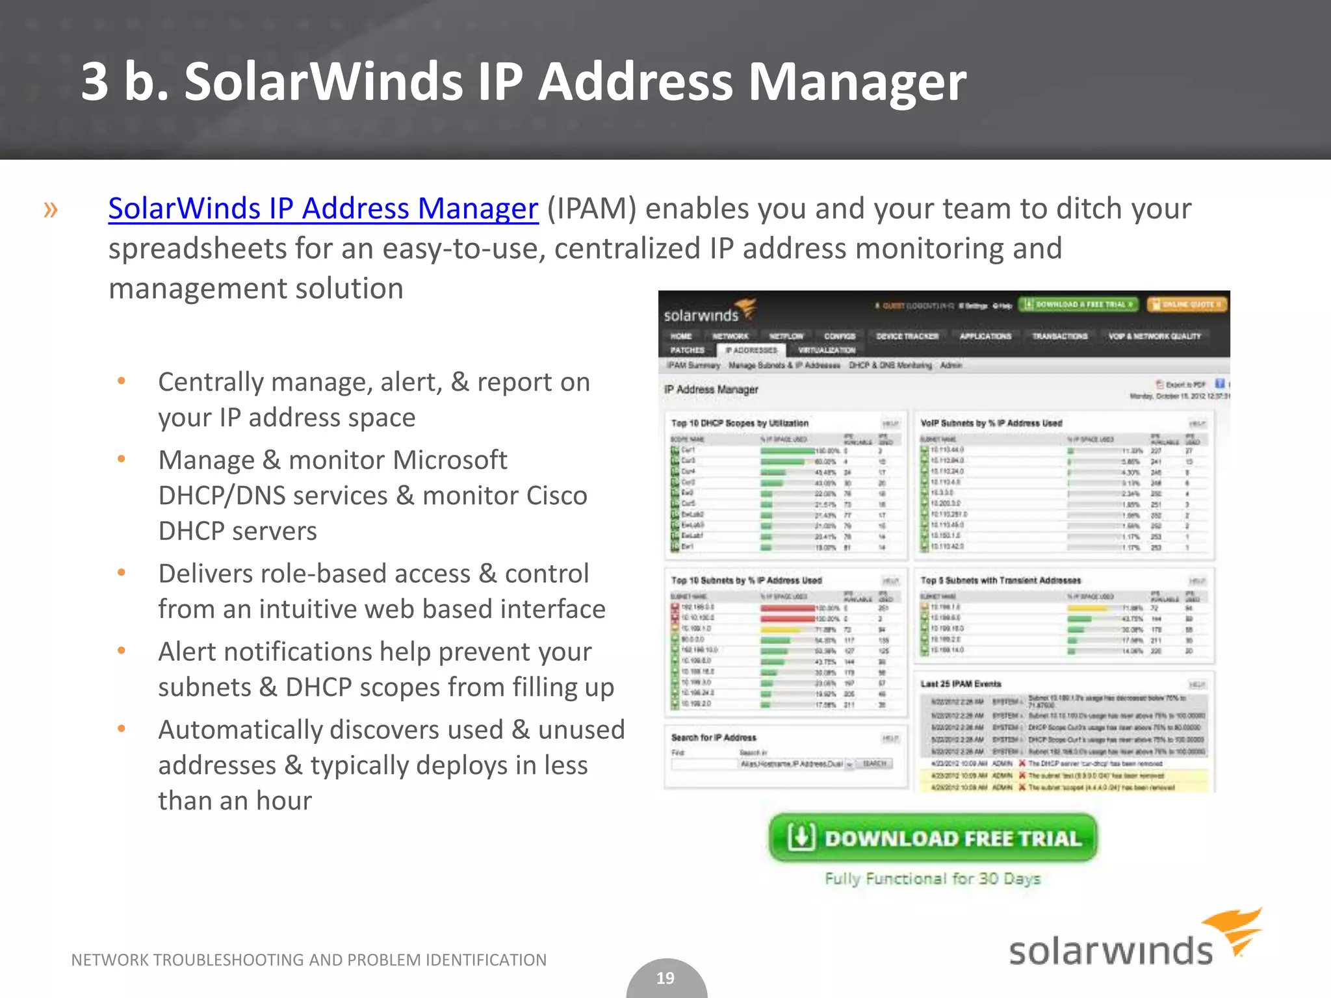This screenshot has width=1331, height=998.
Task: Click Download a Free Trial in header
Action: [x=1078, y=304]
